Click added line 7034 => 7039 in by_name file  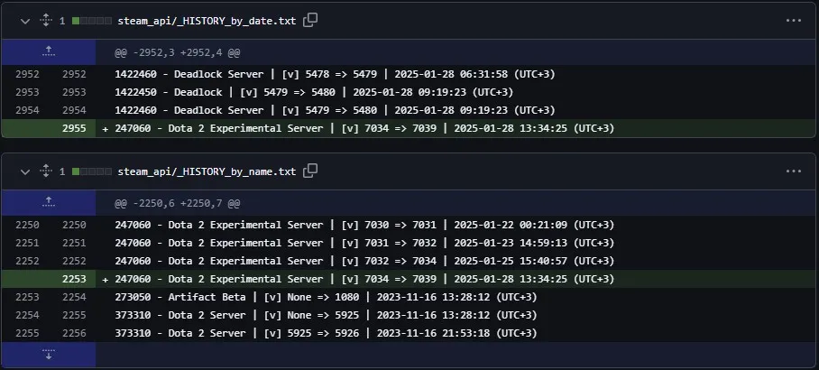pos(364,279)
